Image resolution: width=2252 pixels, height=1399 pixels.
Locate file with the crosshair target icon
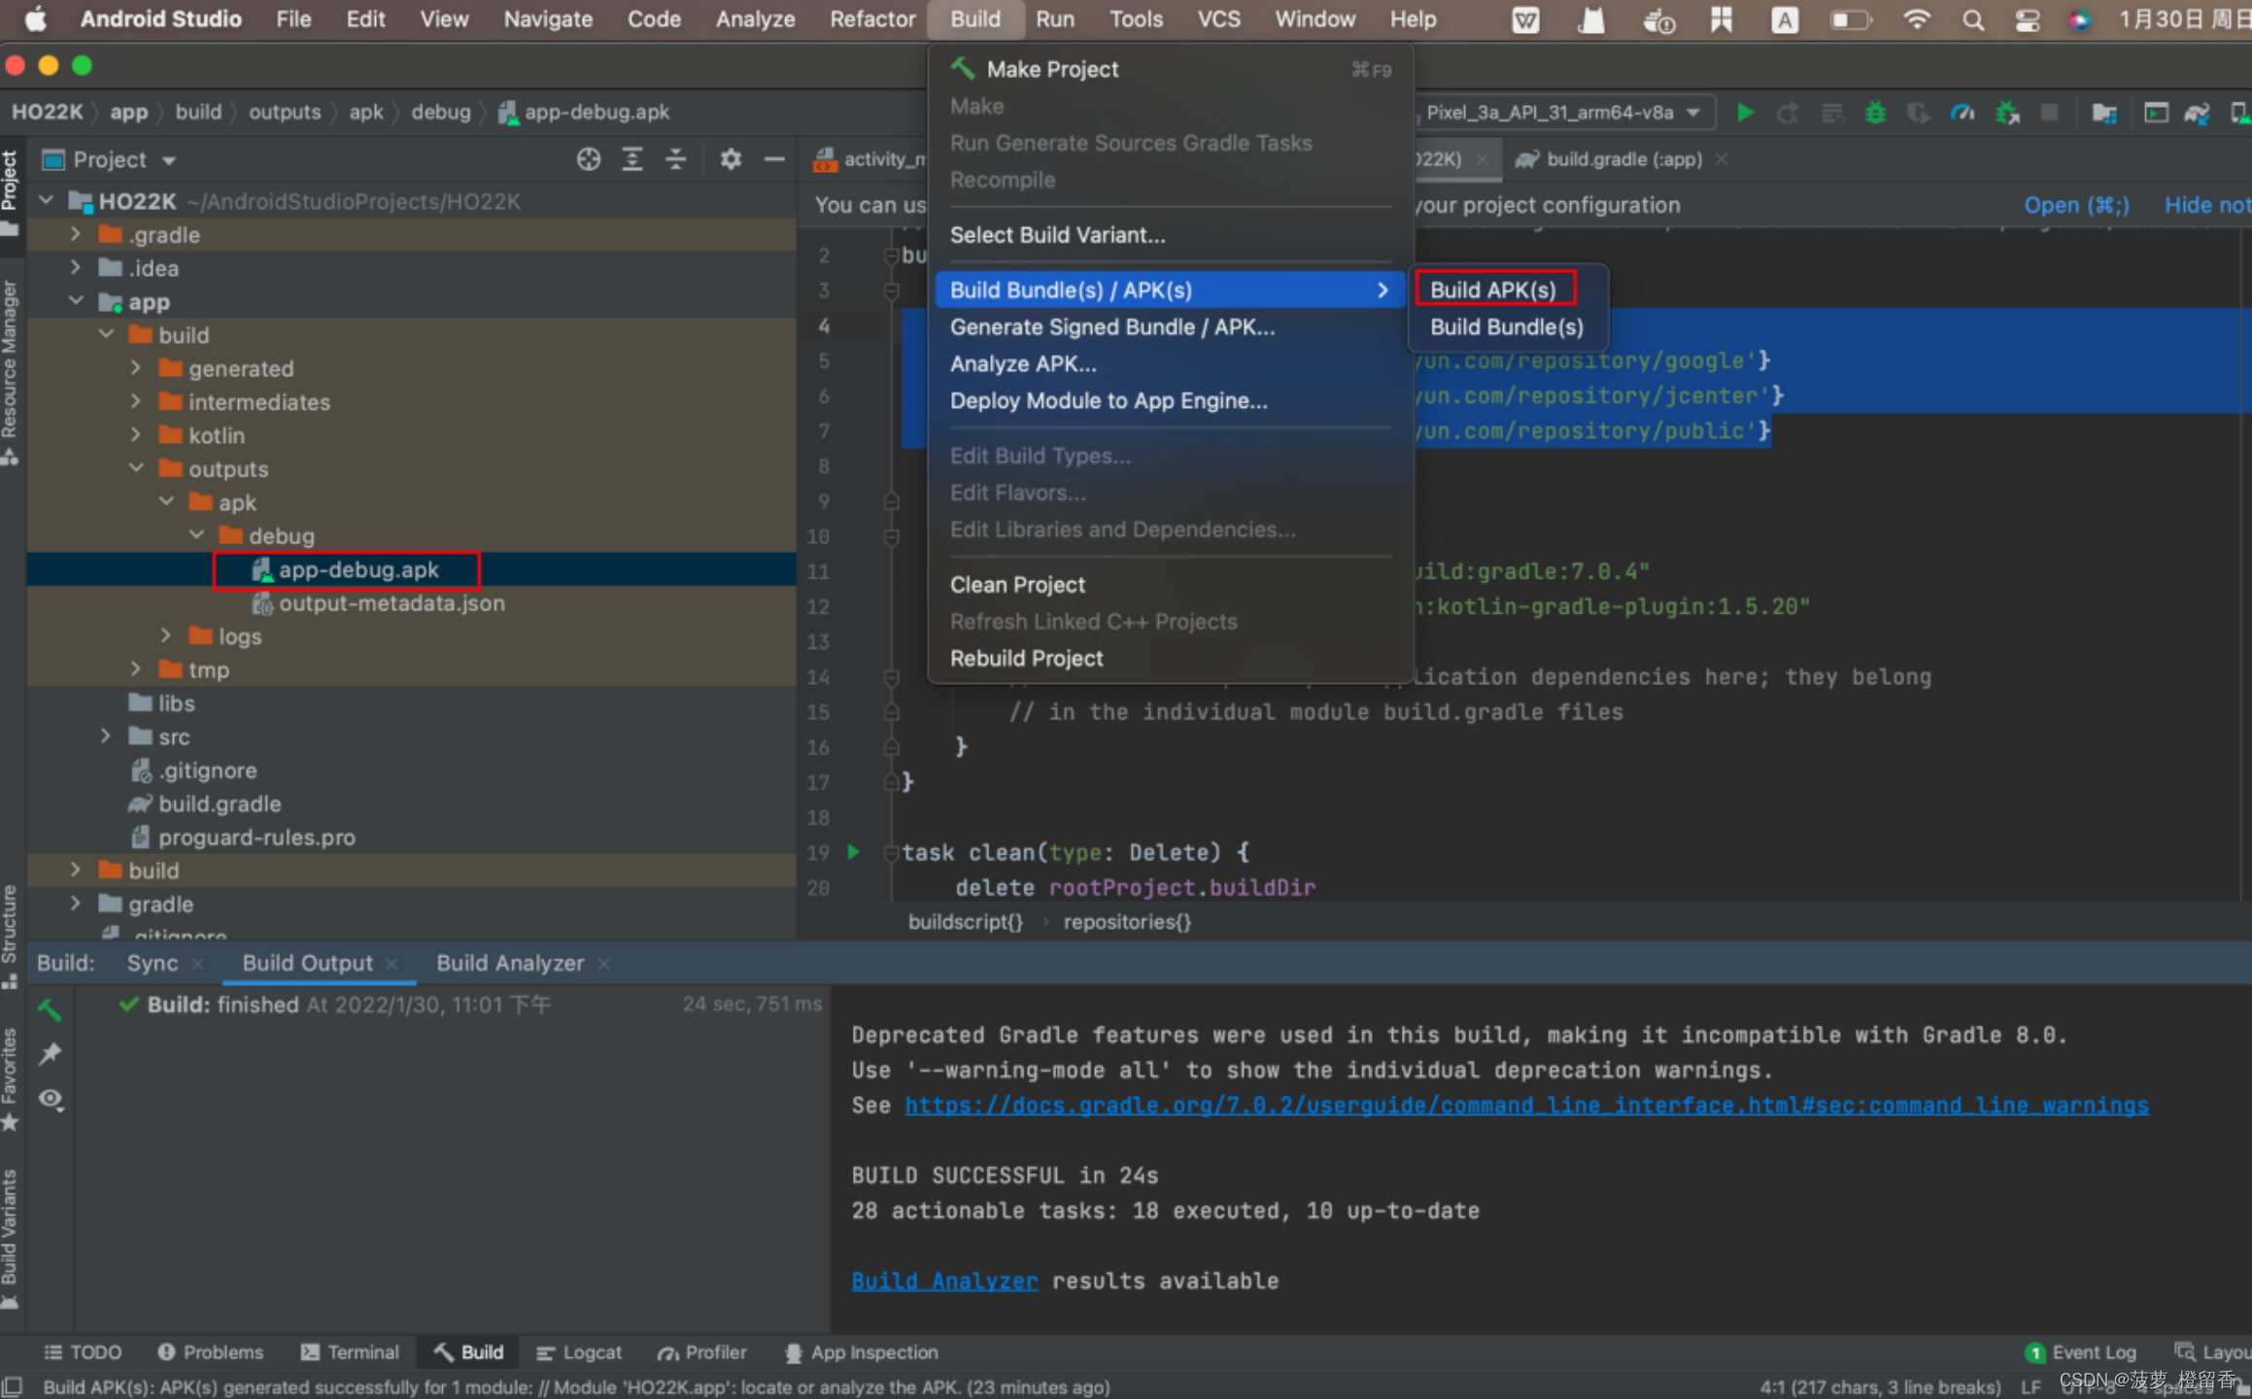tap(588, 159)
